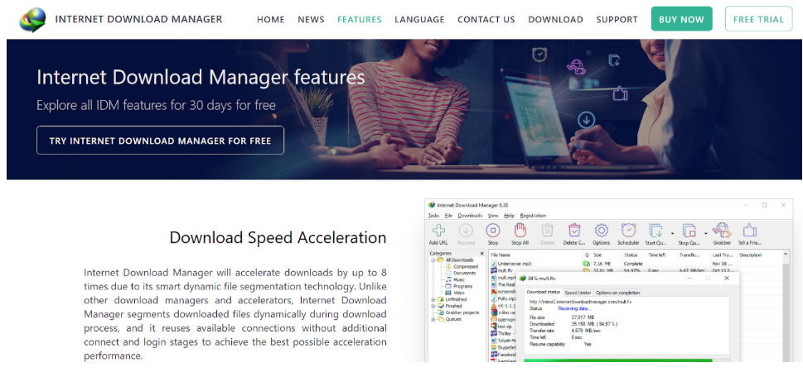Click the Tell a Friend thumbs-up icon
Viewport: 803px width, 372px height.
click(x=749, y=230)
